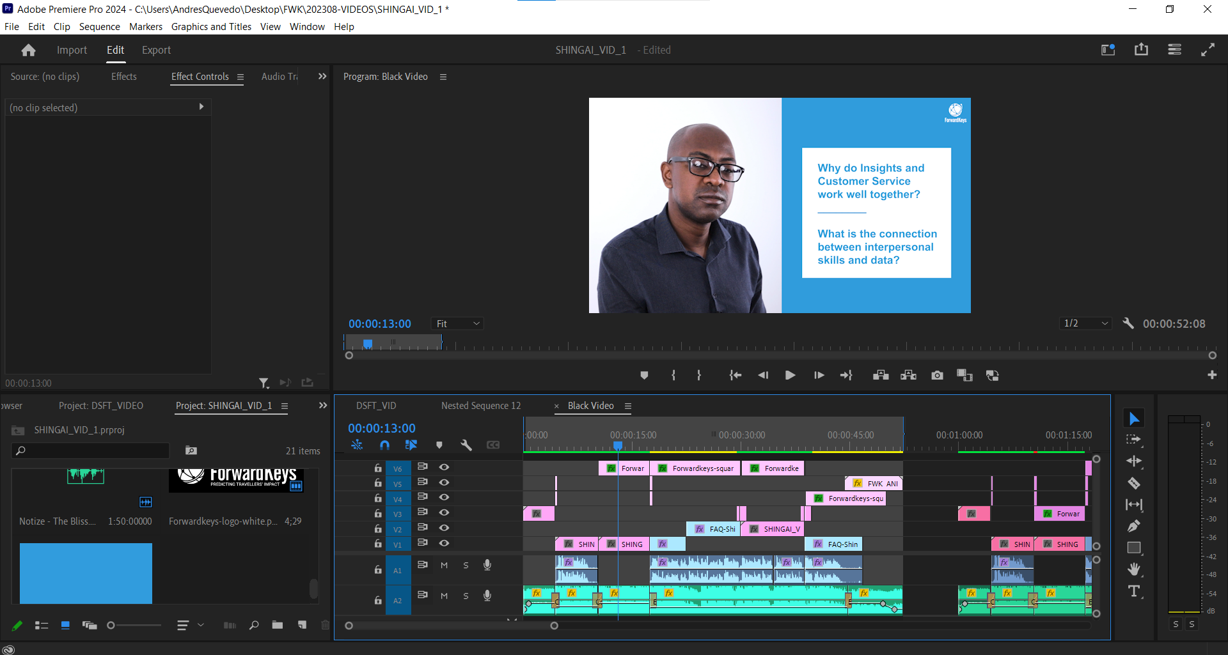
Task: Open the Workspaces icon in header
Action: tap(1174, 50)
